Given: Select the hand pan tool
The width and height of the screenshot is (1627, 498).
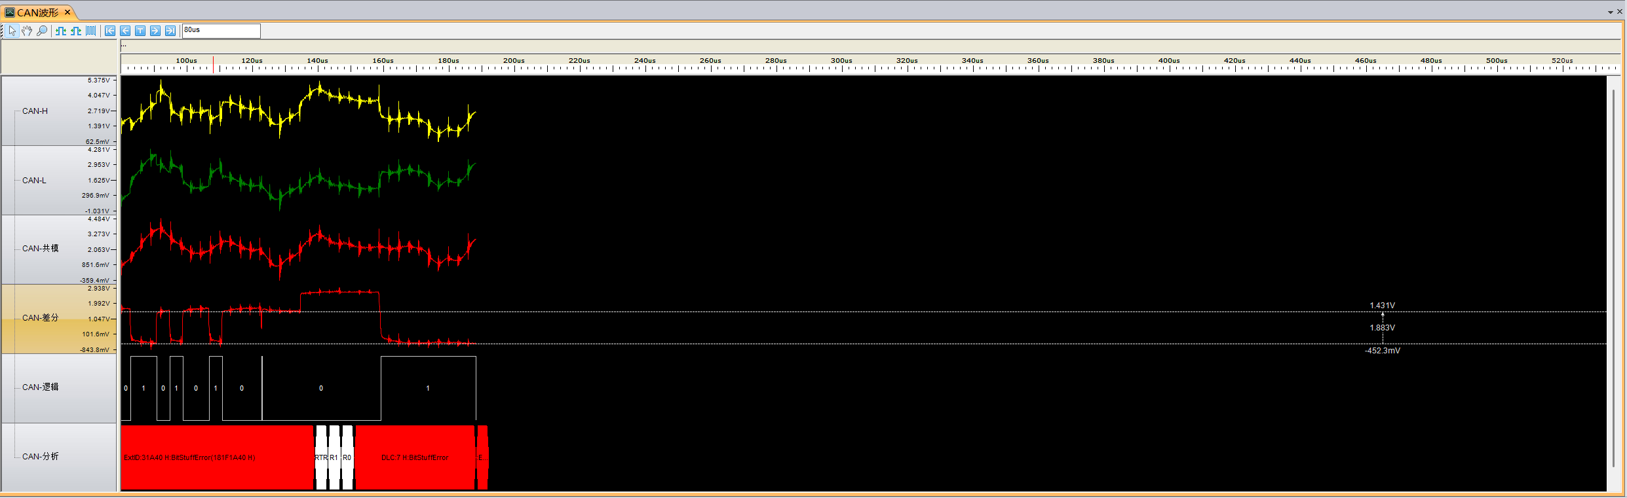Looking at the screenshot, I should click(x=27, y=31).
